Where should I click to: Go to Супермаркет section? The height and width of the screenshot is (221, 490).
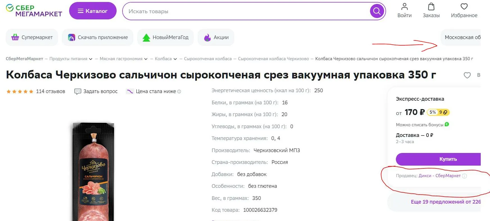pyautogui.click(x=32, y=37)
